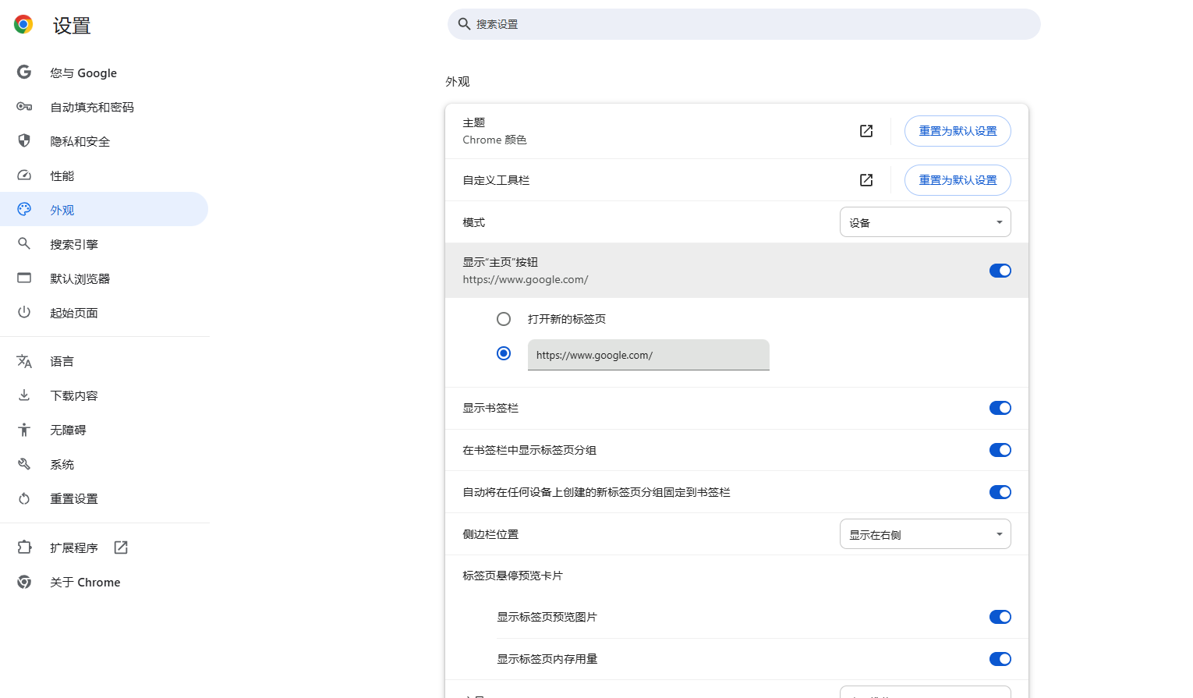Click the Google G icon in sidebar
This screenshot has width=1193, height=698.
[x=24, y=73]
